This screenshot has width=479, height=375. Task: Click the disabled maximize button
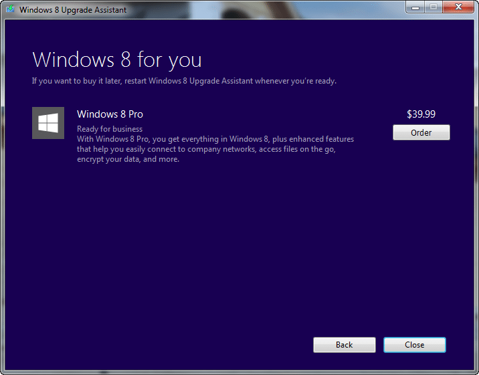434,7
